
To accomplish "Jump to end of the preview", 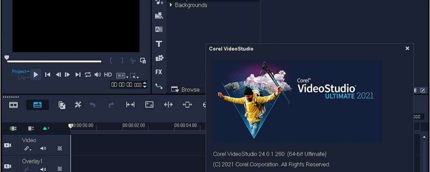I will point(78,74).
